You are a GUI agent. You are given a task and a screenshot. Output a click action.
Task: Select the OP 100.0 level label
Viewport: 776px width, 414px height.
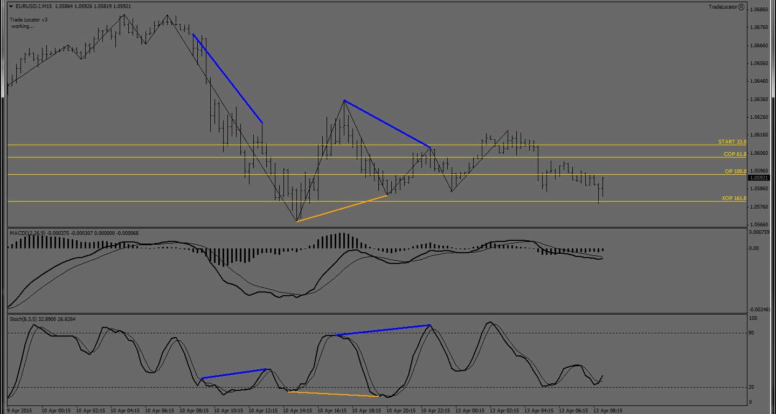[x=735, y=172]
